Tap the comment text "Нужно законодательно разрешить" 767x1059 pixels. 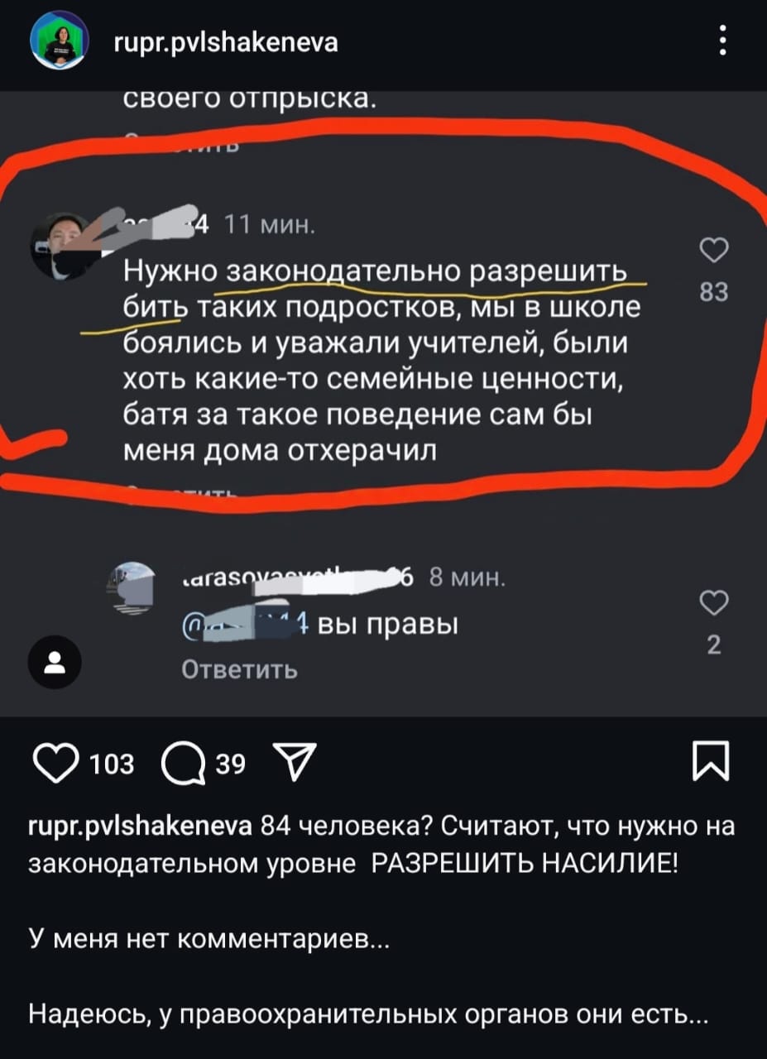[x=375, y=272]
